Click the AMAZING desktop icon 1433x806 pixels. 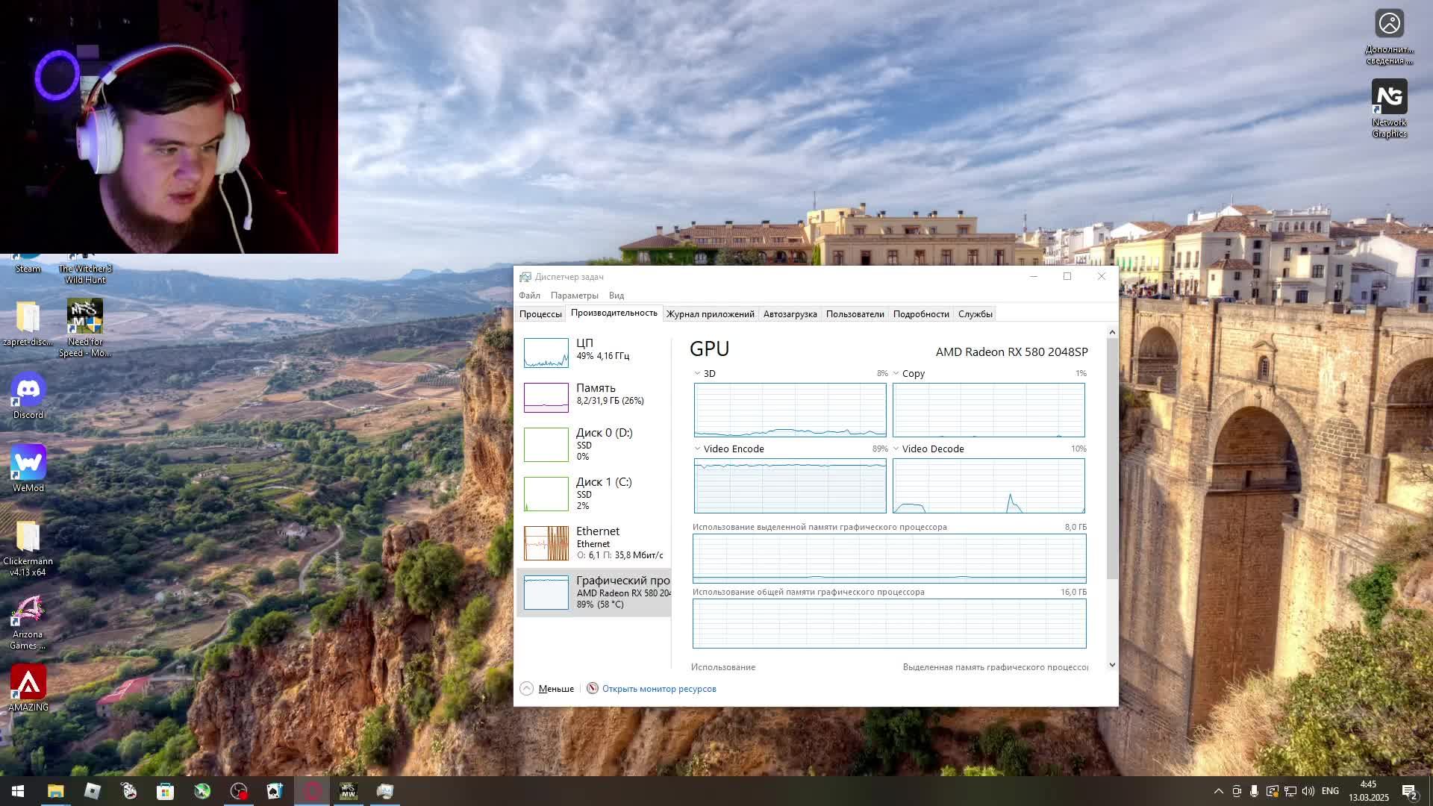coord(28,683)
